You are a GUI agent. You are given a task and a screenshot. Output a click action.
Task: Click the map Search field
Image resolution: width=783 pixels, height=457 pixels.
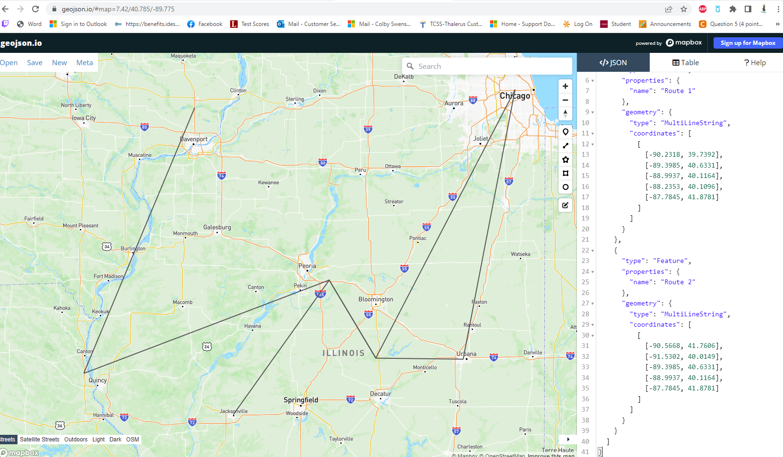tap(487, 66)
